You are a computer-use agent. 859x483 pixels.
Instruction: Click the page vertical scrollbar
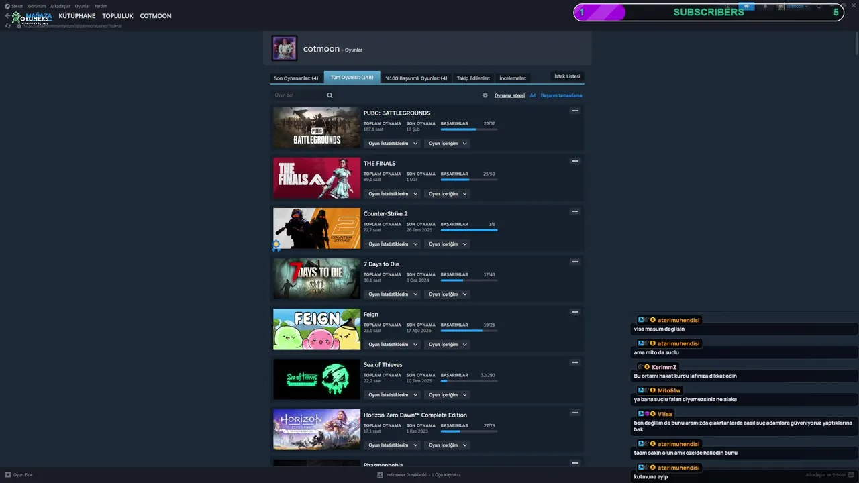856,44
